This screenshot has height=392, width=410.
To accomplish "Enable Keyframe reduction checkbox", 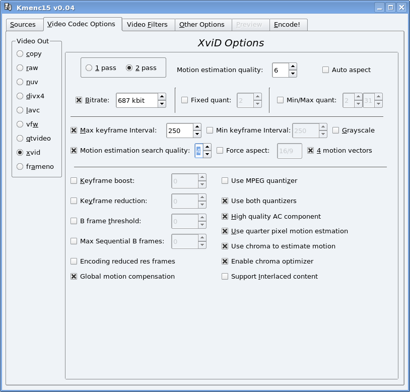I will 74,201.
